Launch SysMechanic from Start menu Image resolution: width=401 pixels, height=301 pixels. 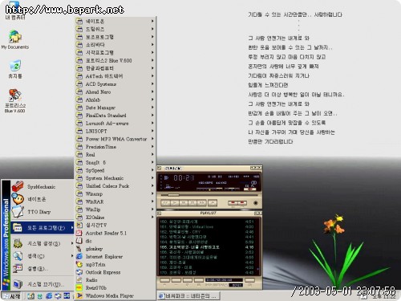(43, 186)
